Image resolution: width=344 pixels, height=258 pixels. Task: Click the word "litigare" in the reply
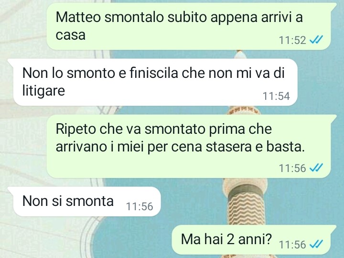[x=43, y=91]
